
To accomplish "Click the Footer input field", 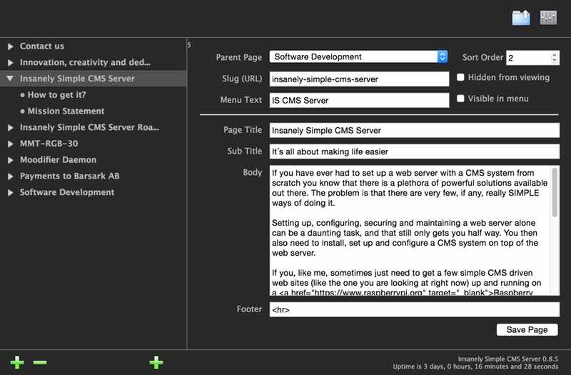I will [415, 309].
